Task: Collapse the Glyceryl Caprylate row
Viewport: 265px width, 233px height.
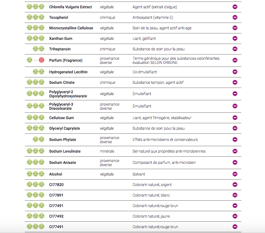Action: [x=235, y=128]
